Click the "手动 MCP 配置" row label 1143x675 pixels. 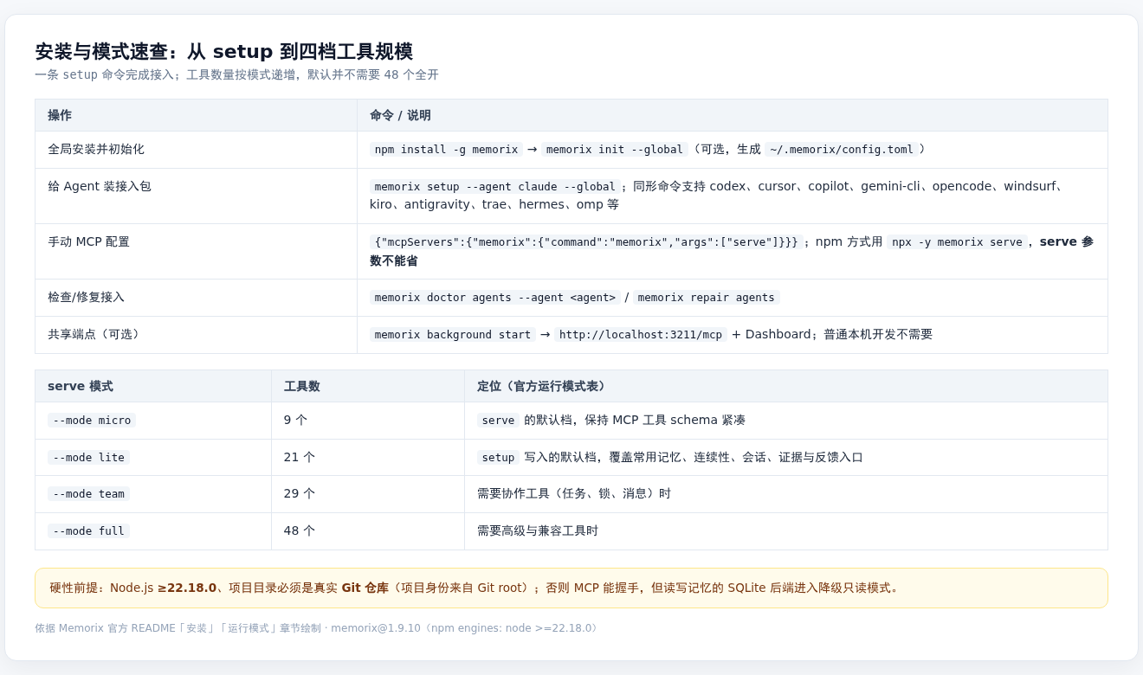point(88,241)
